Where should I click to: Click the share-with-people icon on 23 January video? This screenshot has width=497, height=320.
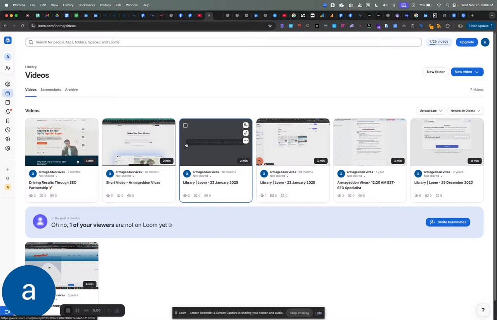click(x=246, y=125)
